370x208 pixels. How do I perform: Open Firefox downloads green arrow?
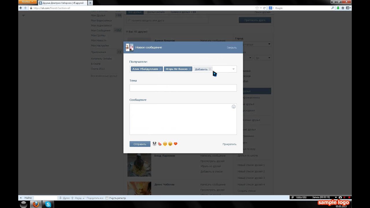pyautogui.click(x=338, y=8)
